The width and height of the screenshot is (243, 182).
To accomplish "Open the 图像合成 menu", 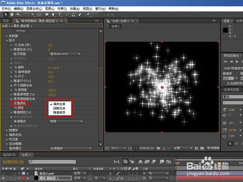I will pos(34,9).
